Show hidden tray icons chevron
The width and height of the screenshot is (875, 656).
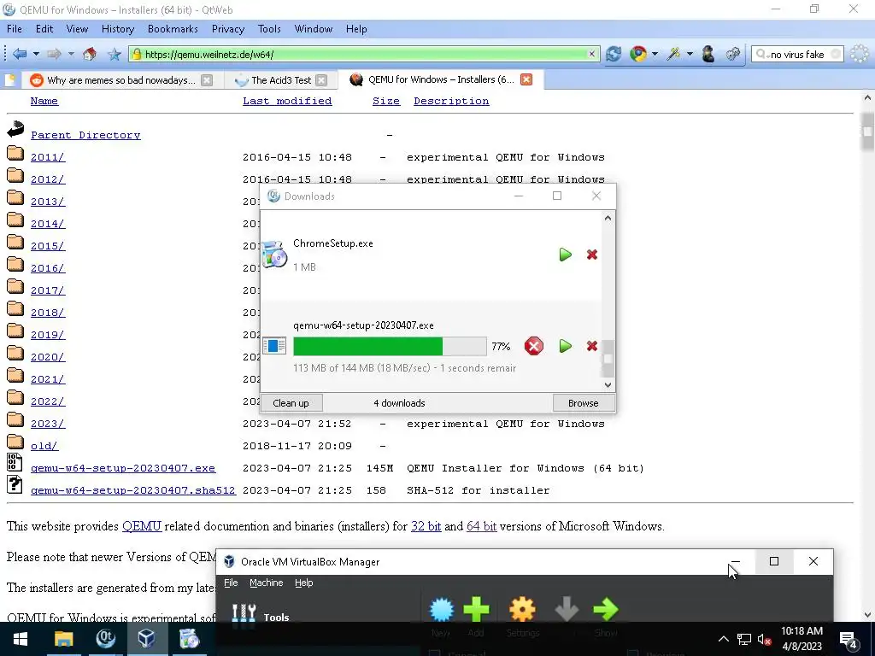click(723, 639)
